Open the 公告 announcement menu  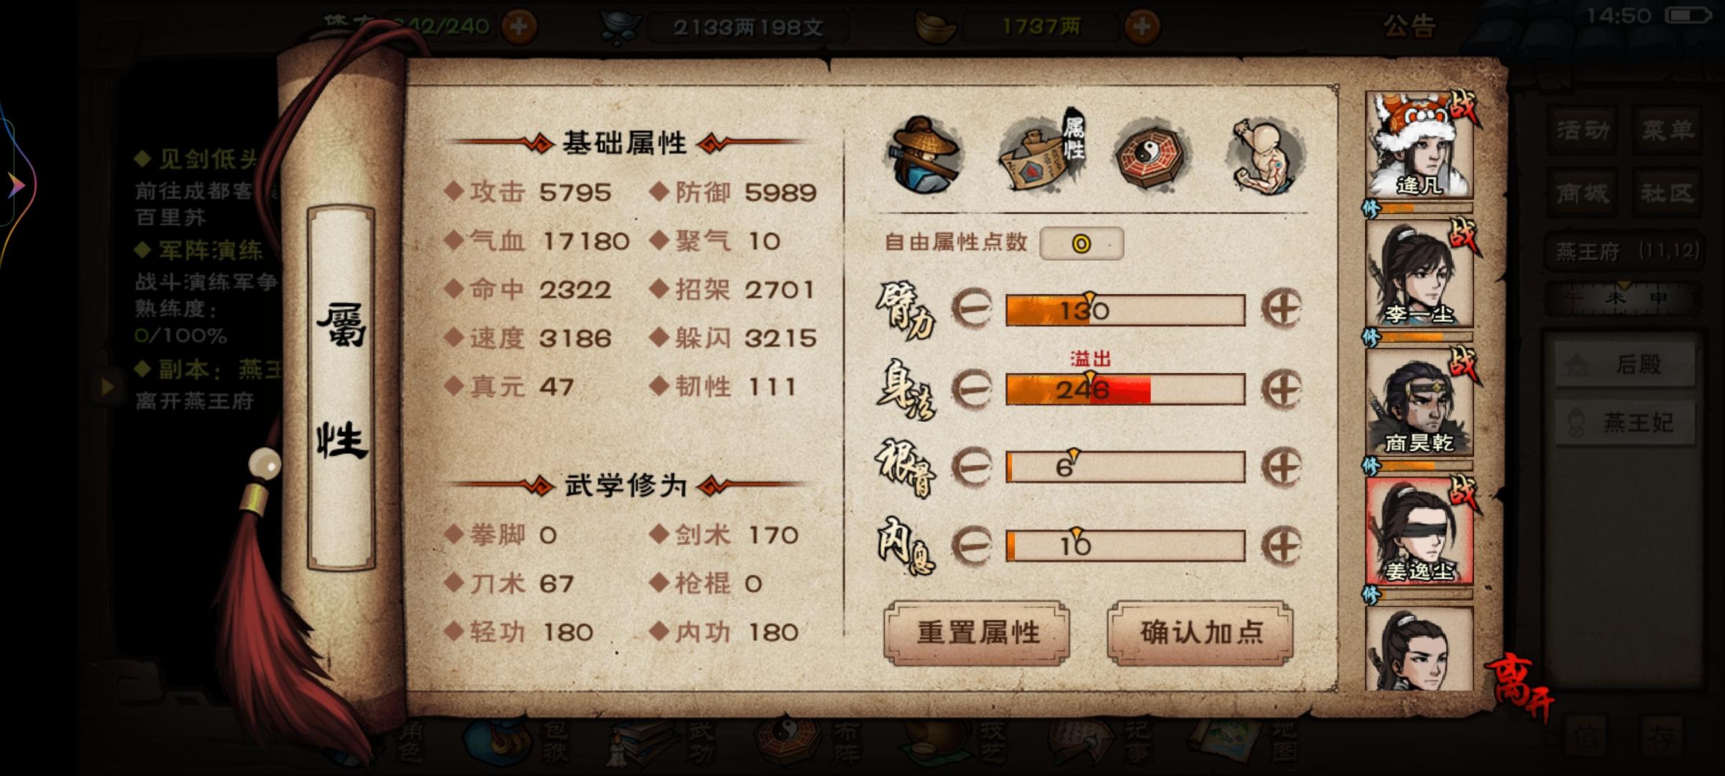click(1409, 27)
